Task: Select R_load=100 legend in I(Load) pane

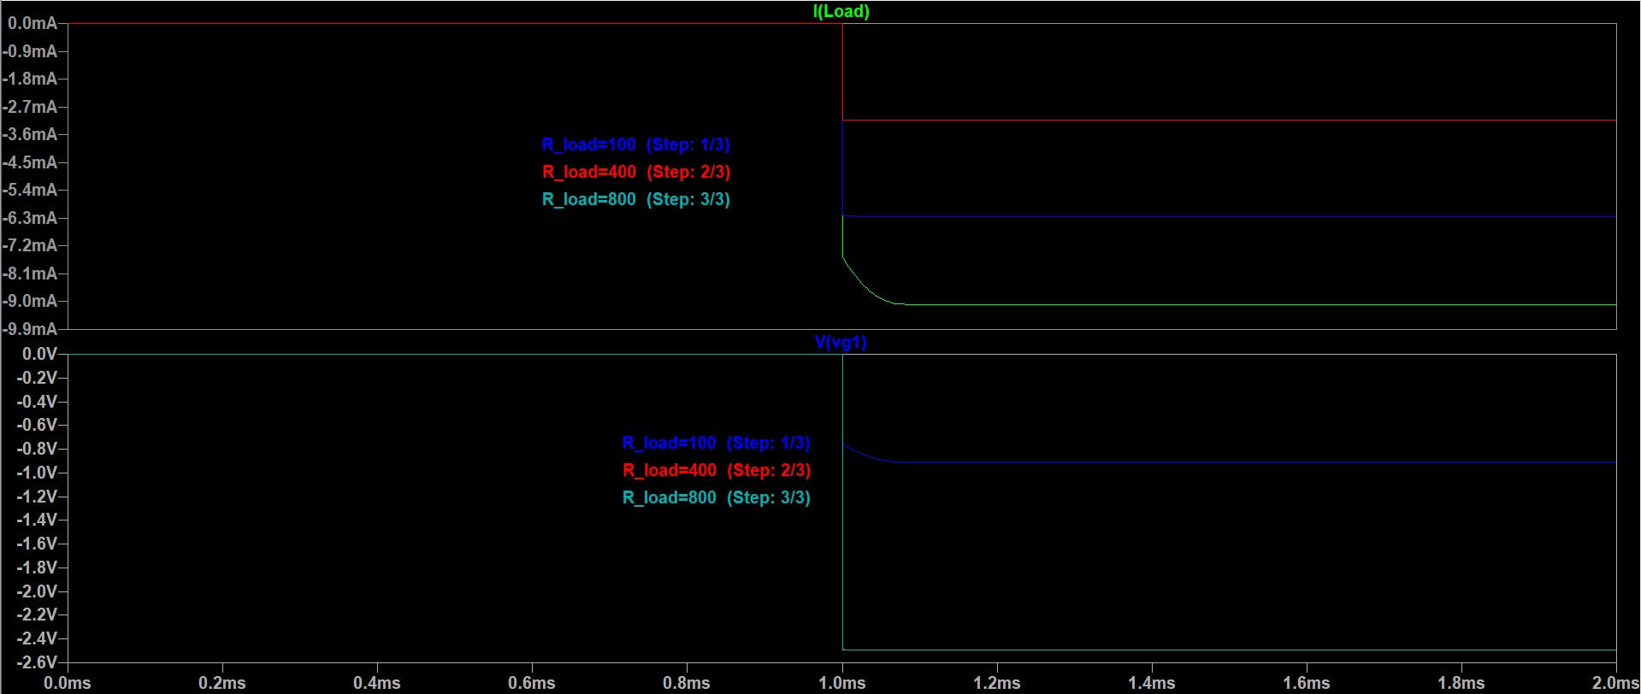Action: [x=635, y=144]
